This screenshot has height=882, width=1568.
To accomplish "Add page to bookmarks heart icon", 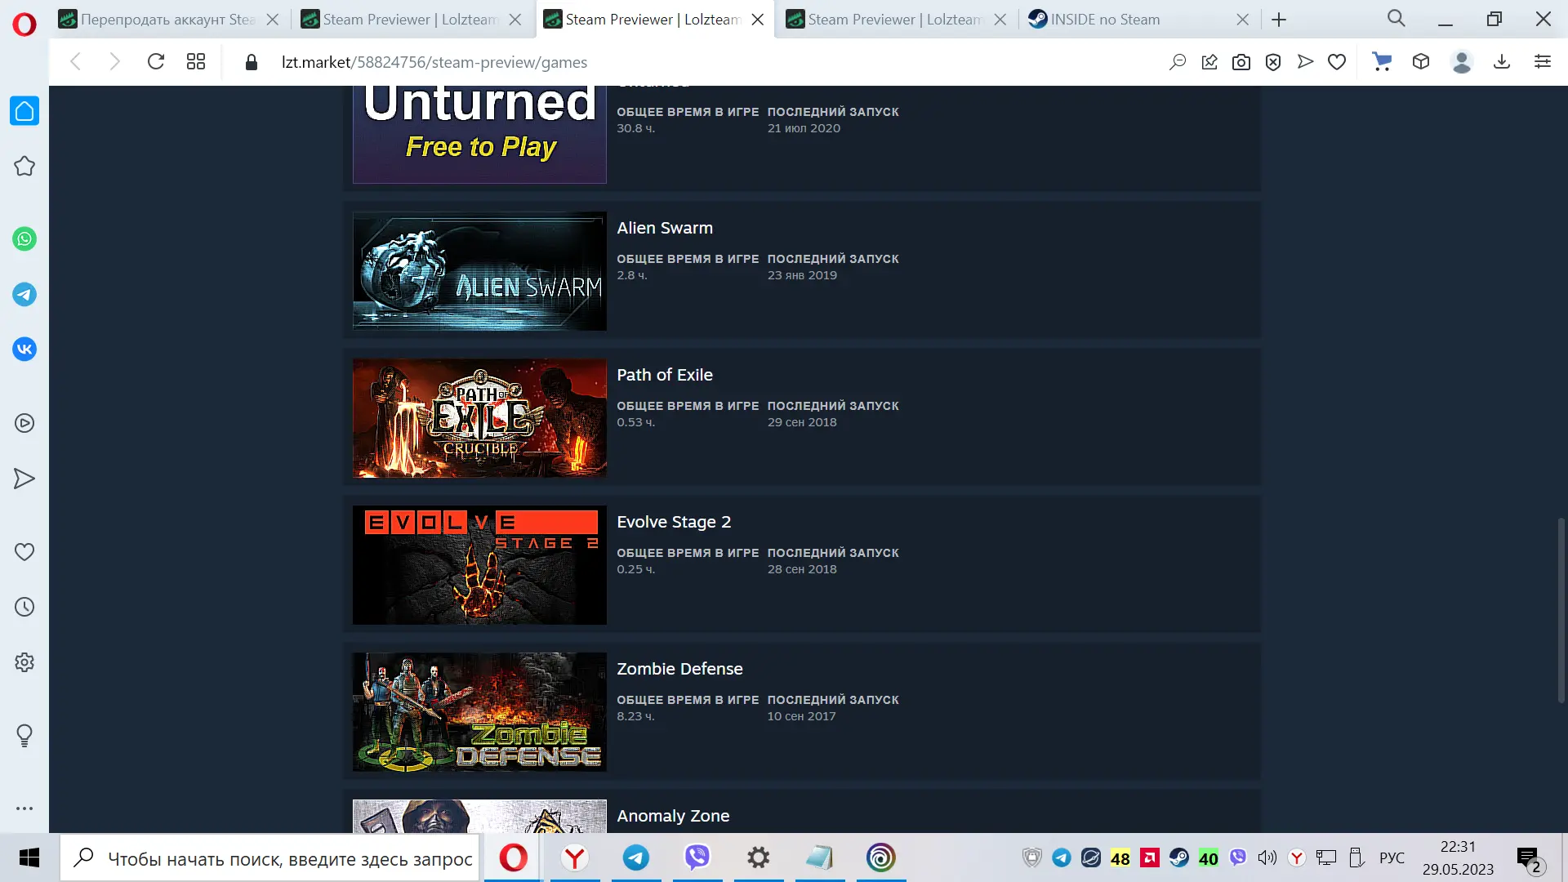I will tap(1337, 62).
